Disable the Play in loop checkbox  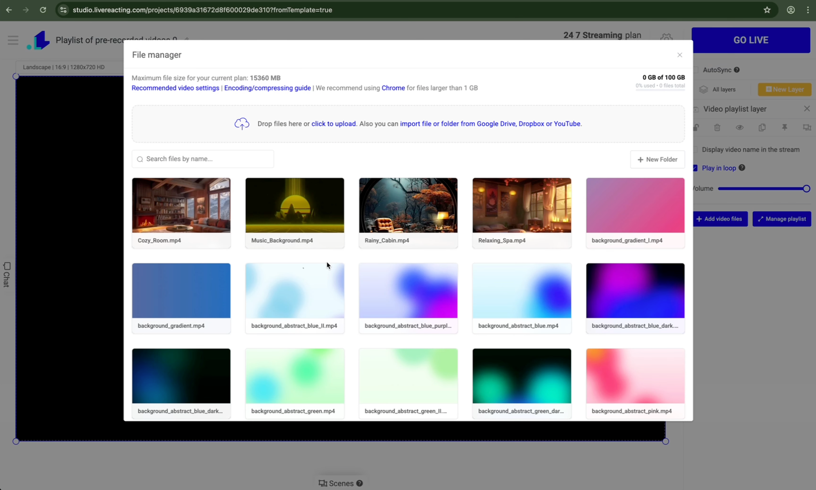pyautogui.click(x=695, y=168)
